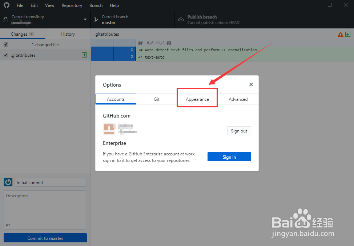Select the Accounts tab in Options

click(116, 99)
